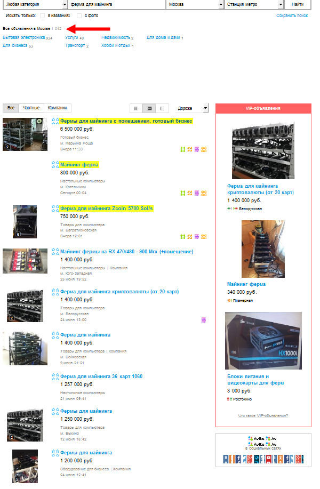Open the 'Хобби и отдых' category link
The height and width of the screenshot is (489, 320).
[x=116, y=45]
